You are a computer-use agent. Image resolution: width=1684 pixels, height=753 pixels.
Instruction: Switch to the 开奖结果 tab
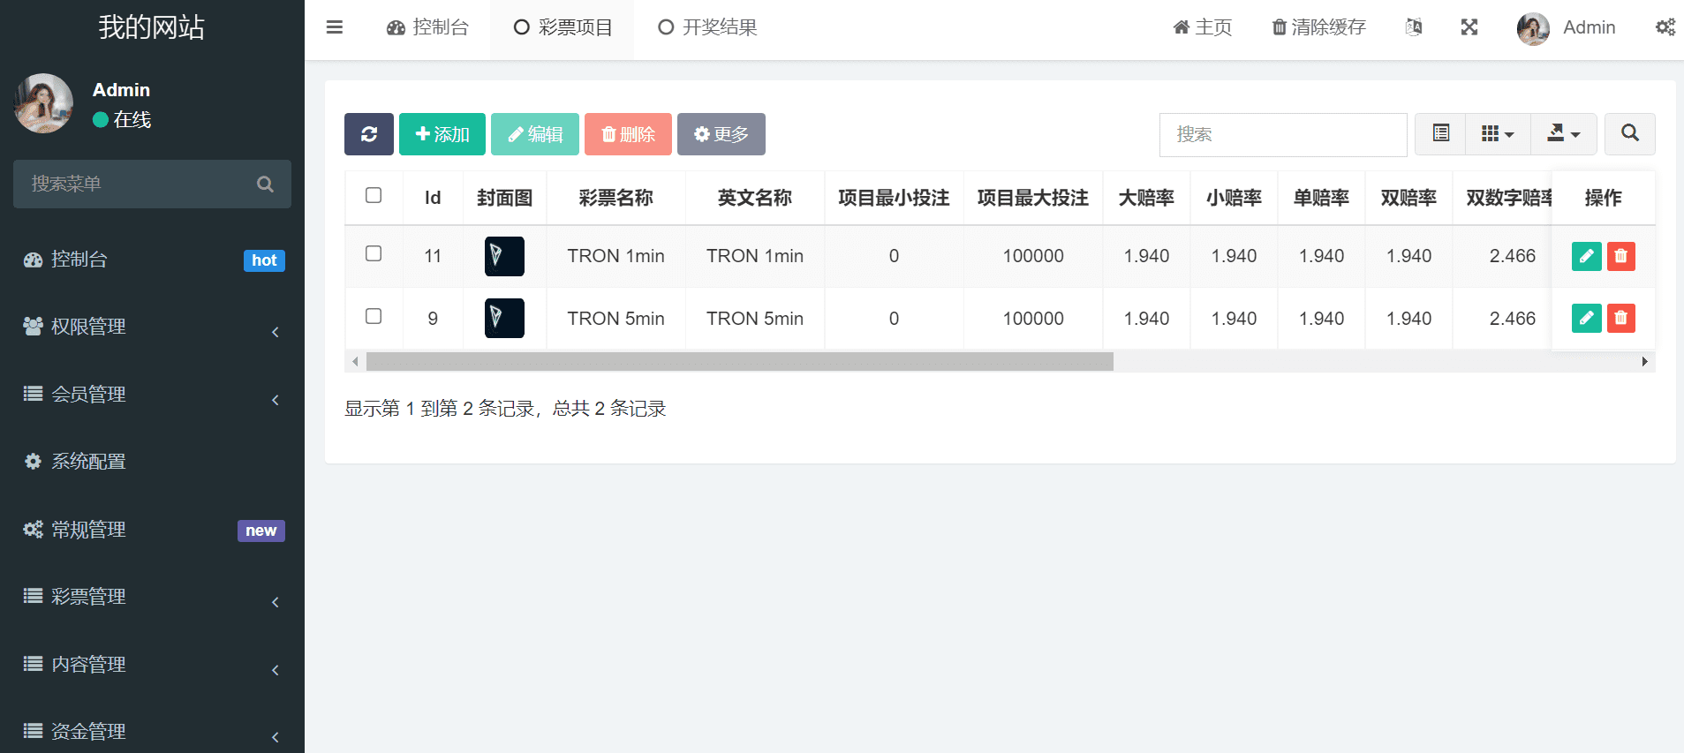(x=708, y=27)
